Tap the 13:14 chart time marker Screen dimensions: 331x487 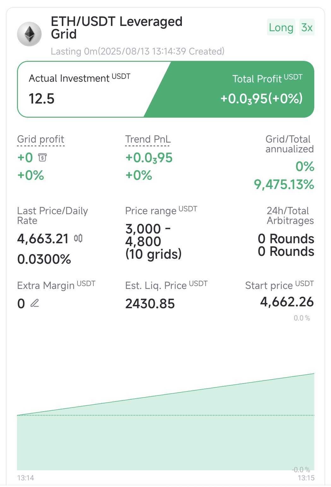point(26,478)
